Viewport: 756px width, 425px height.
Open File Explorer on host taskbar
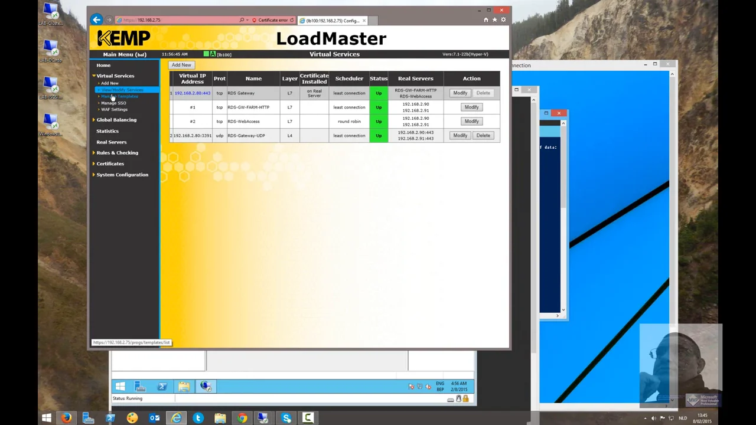[x=220, y=419]
